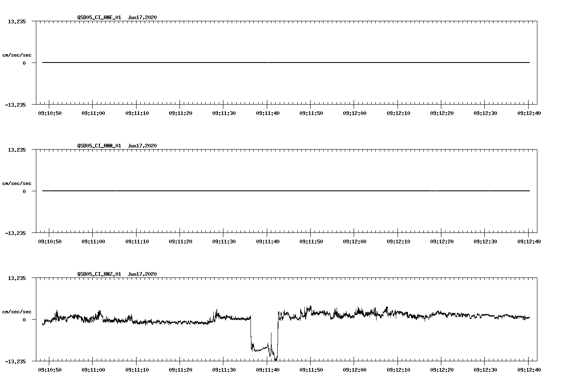The image size is (567, 385).
Task: Click the QSD05_CI_HNZ_01 chart title
Action: click(99, 274)
